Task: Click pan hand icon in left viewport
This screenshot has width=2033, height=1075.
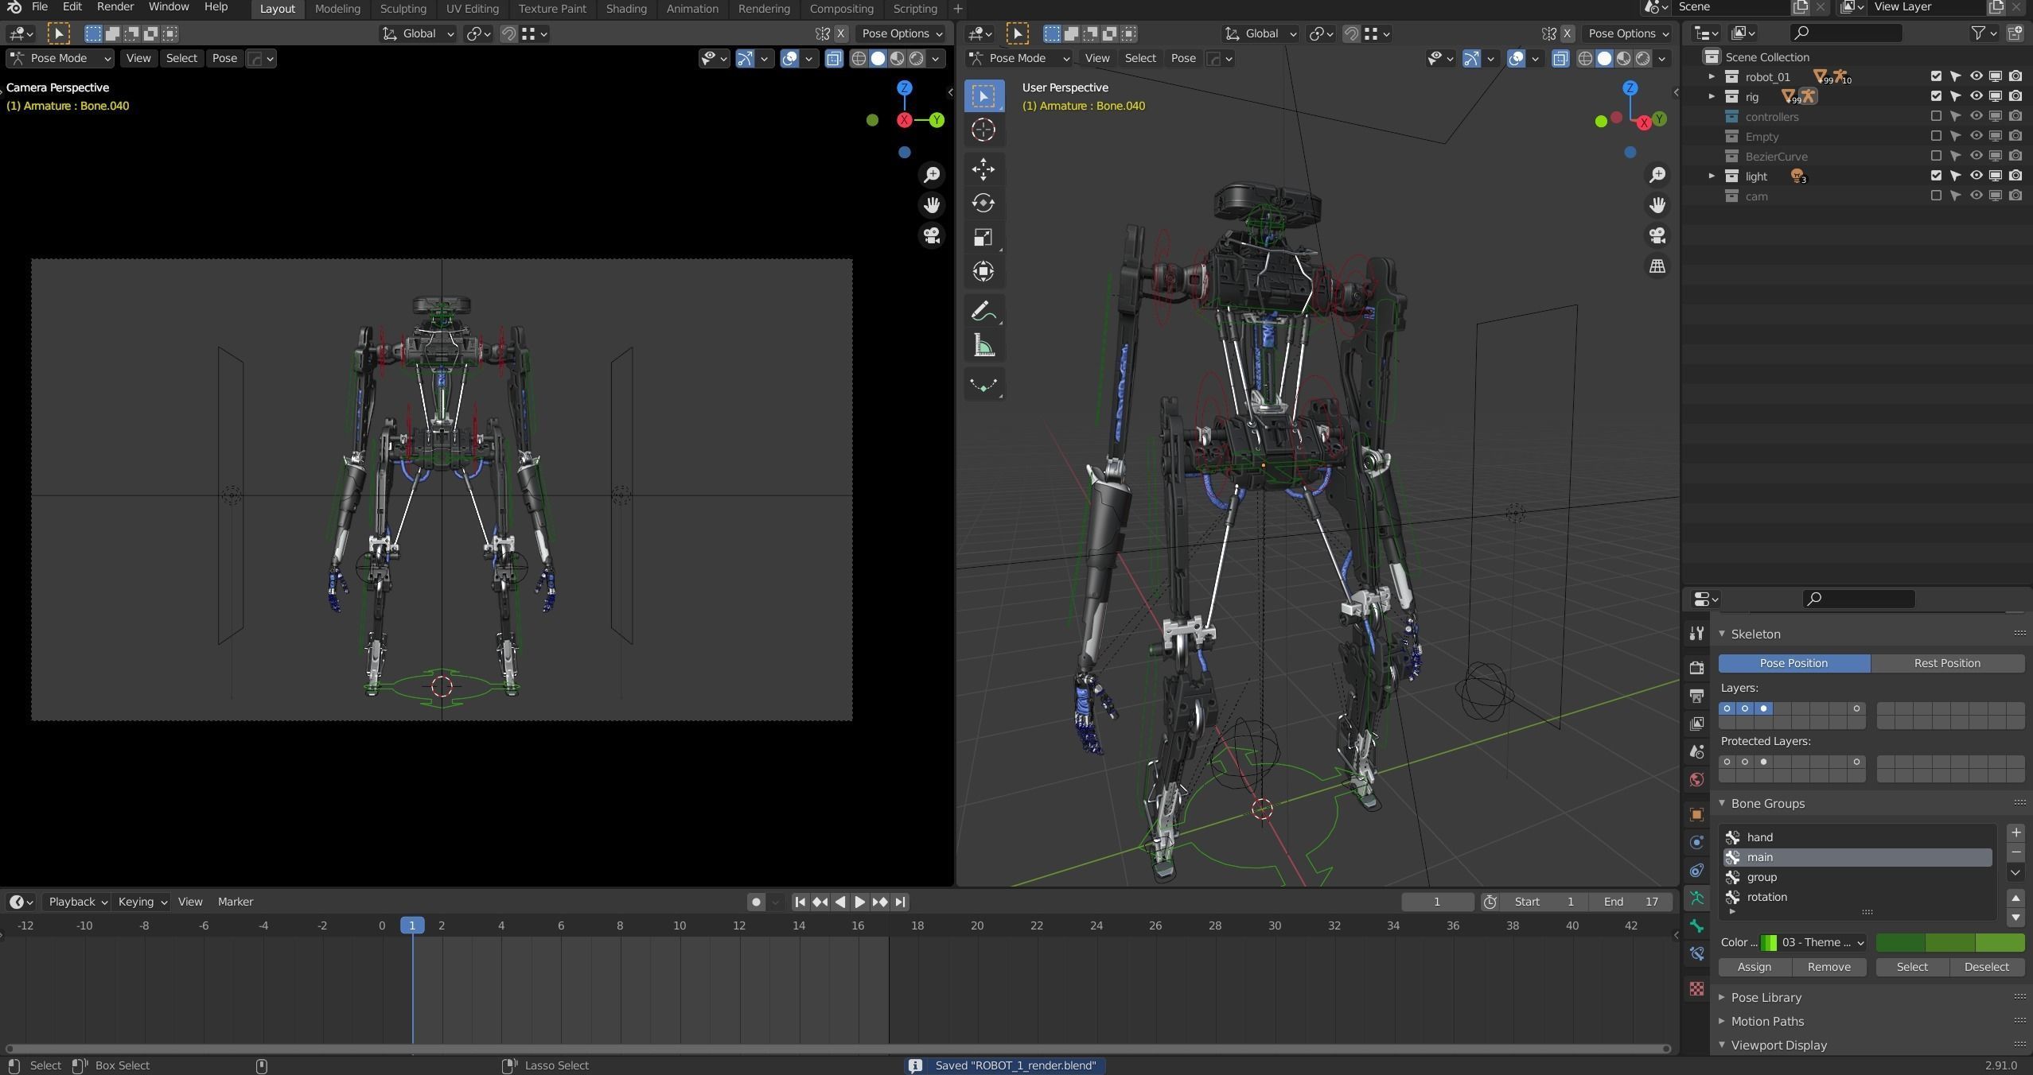Action: [x=932, y=205]
